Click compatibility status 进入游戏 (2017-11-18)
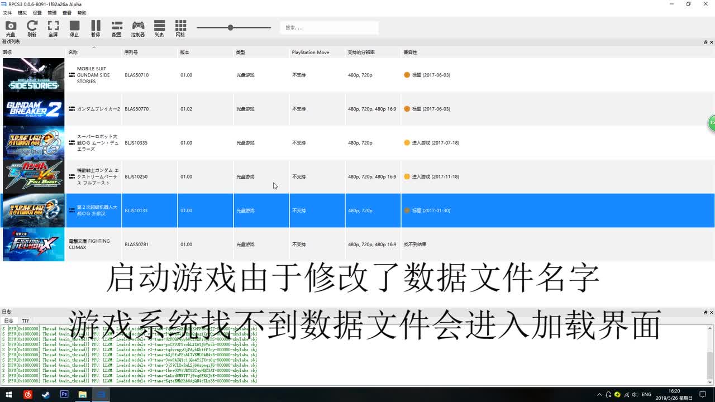715x402 pixels. pos(435,176)
